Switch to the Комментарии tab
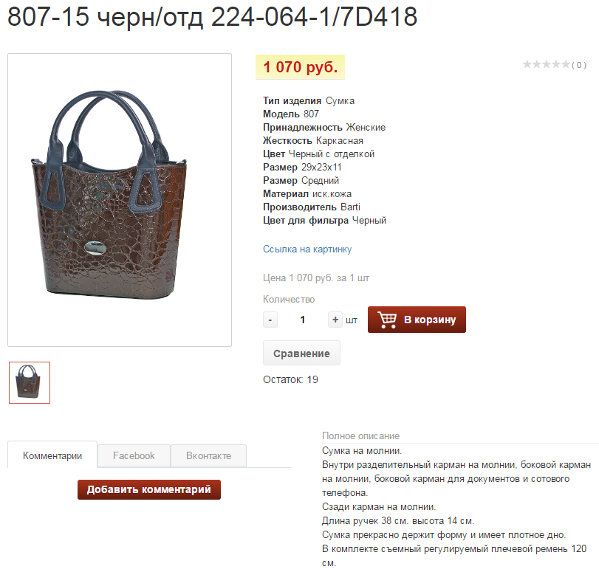Viewport: 599px width, 572px height. pyautogui.click(x=52, y=455)
